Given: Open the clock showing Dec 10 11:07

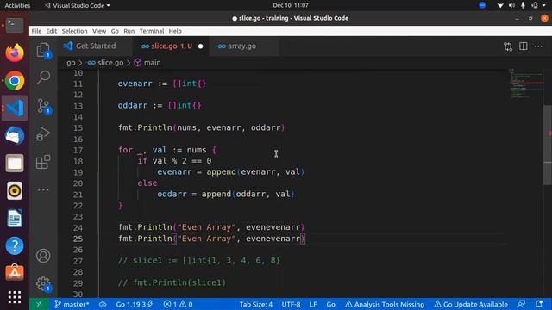Looking at the screenshot, I should pos(291,5).
